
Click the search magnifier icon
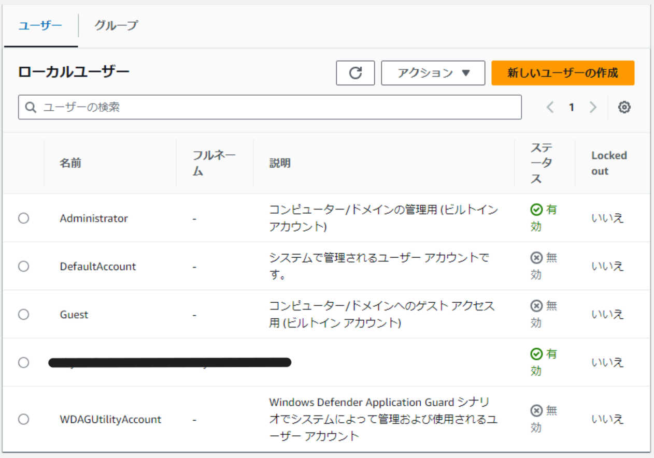[x=31, y=107]
